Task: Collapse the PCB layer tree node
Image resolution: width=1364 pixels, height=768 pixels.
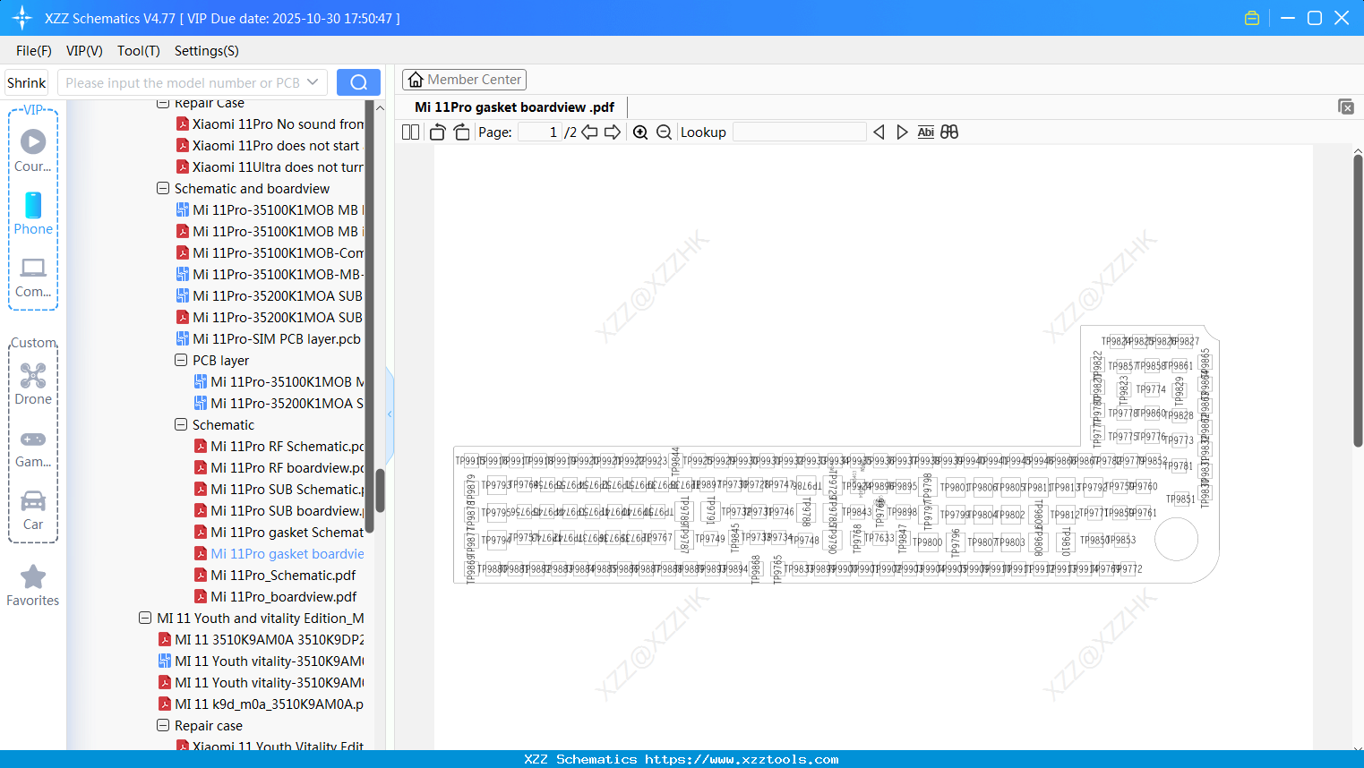Action: [x=180, y=360]
